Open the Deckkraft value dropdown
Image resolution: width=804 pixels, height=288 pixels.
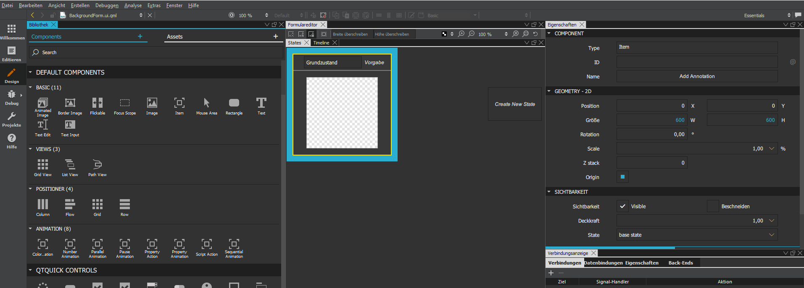[x=772, y=221]
